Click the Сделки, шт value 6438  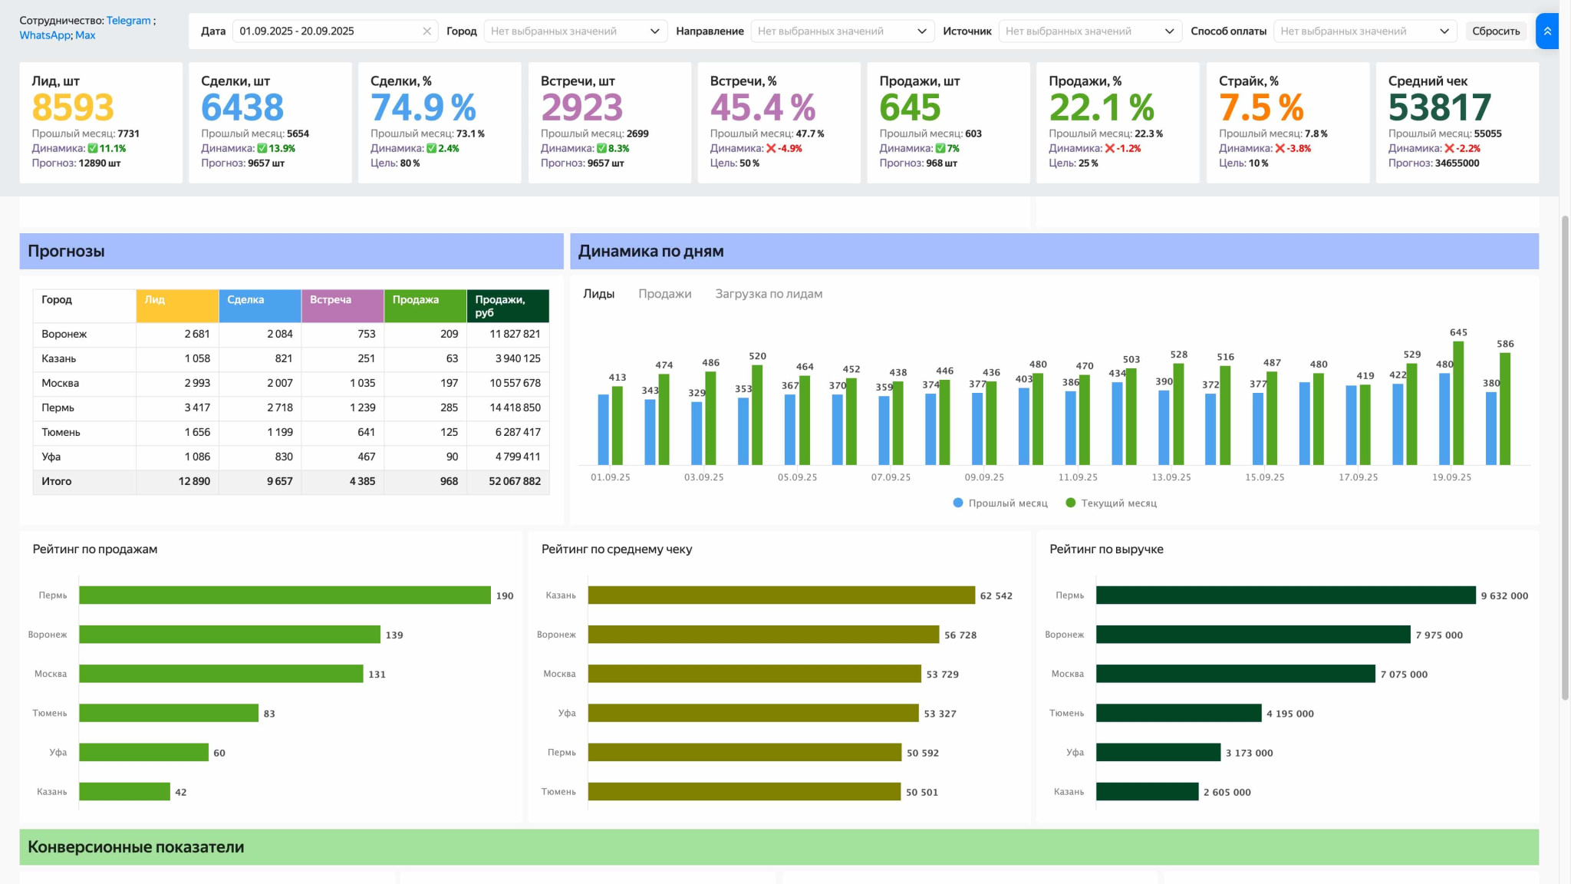tap(242, 107)
